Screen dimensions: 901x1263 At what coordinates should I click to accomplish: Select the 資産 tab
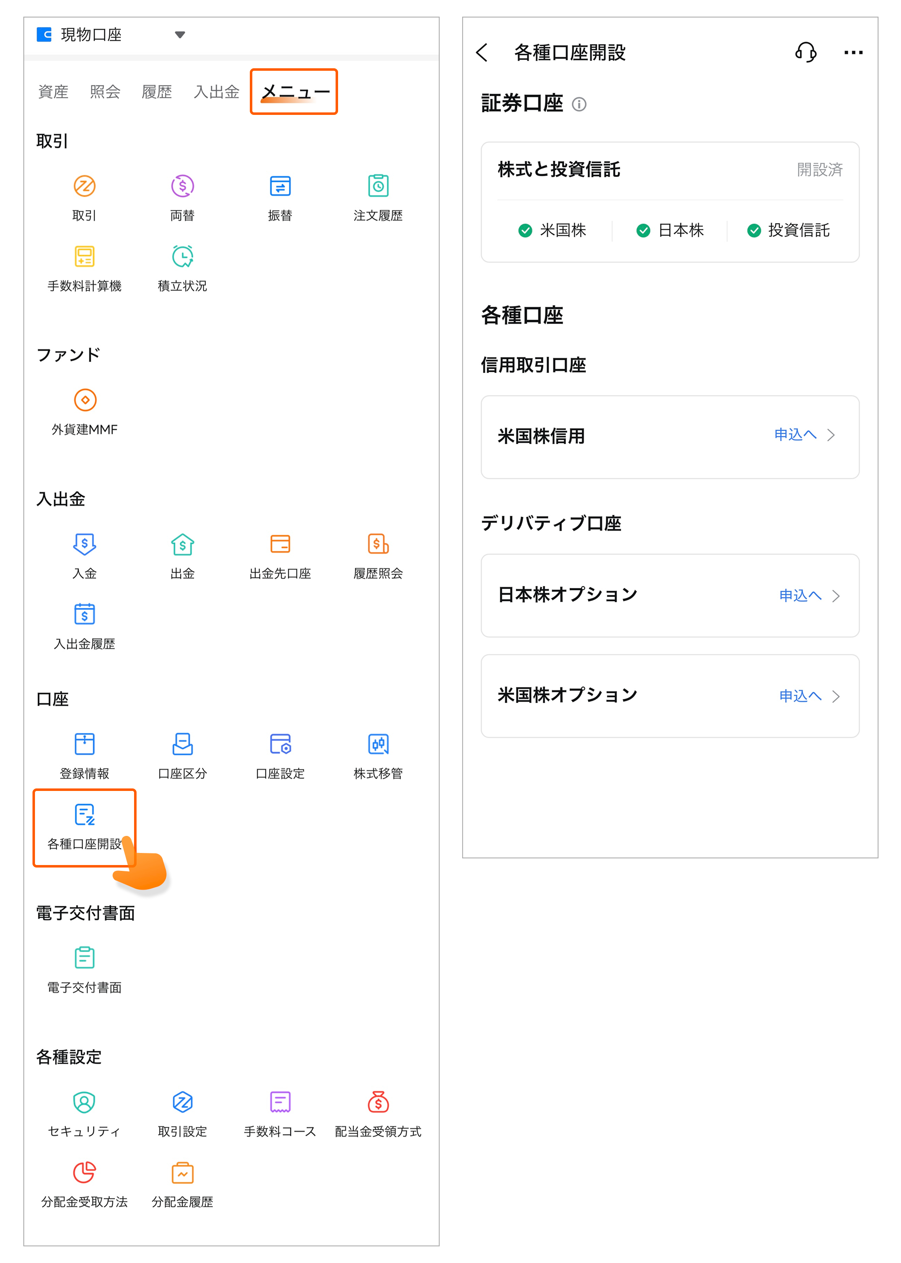pos(53,92)
